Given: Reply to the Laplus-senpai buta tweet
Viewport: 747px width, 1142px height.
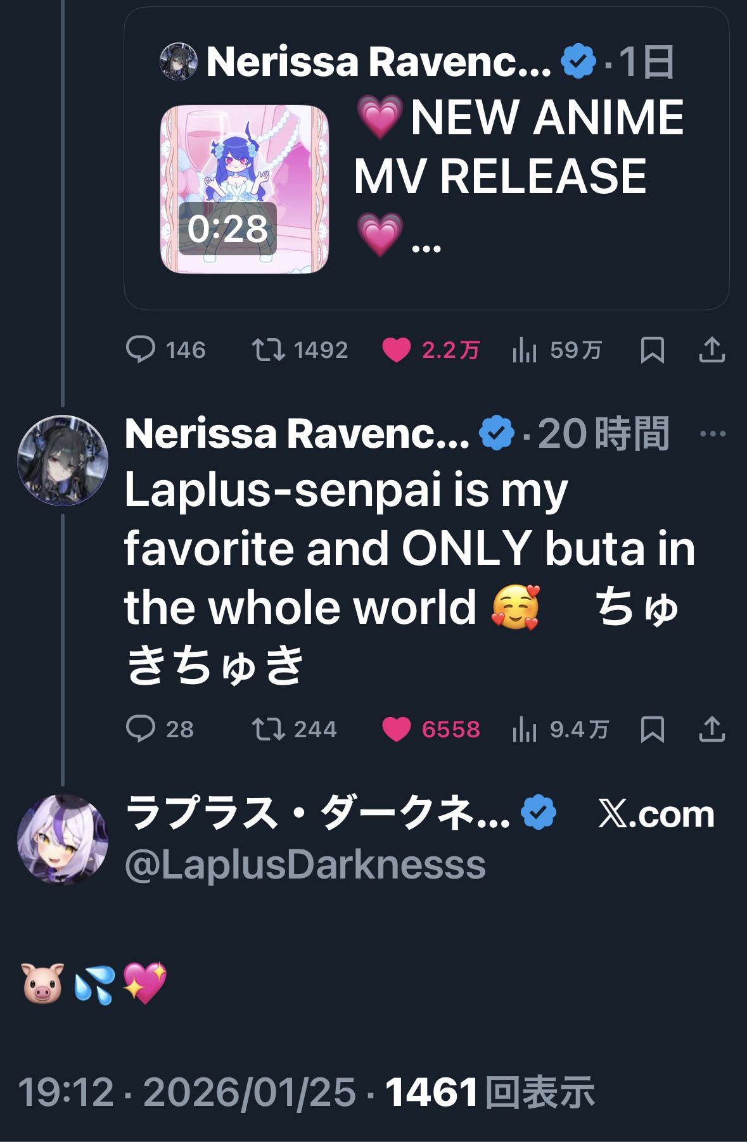Looking at the screenshot, I should (141, 729).
